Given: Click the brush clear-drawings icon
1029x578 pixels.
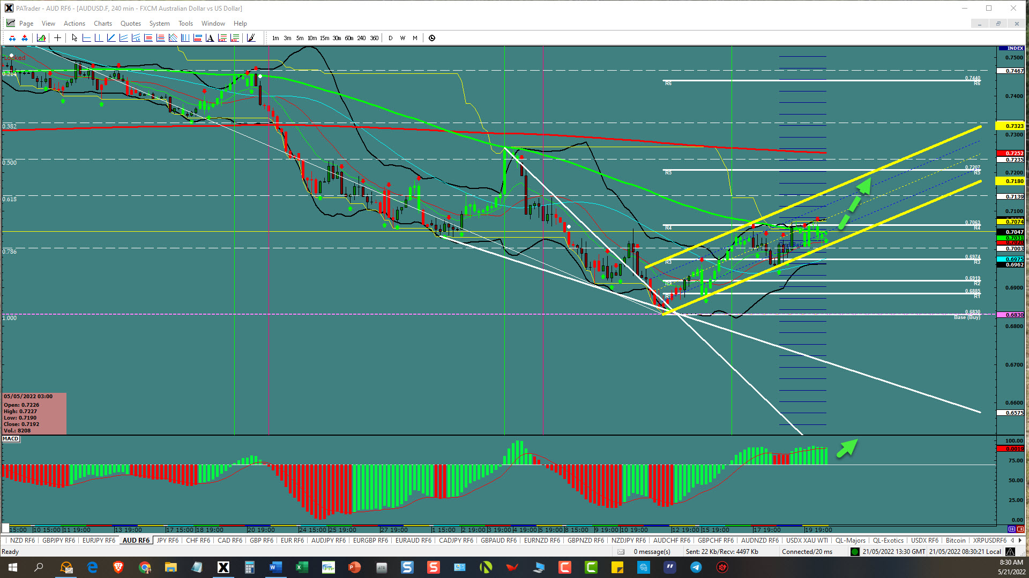Looking at the screenshot, I should pyautogui.click(x=251, y=38).
